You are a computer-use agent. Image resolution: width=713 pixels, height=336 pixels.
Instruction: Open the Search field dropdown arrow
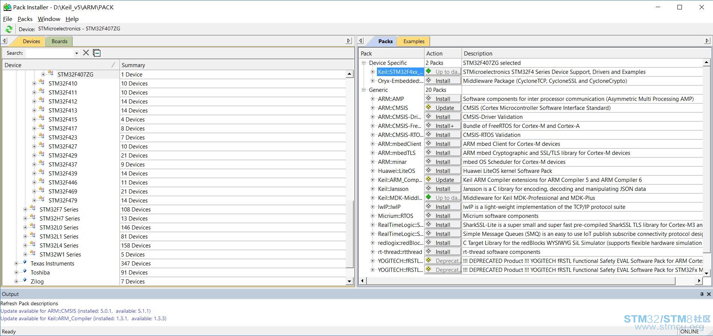(76, 53)
